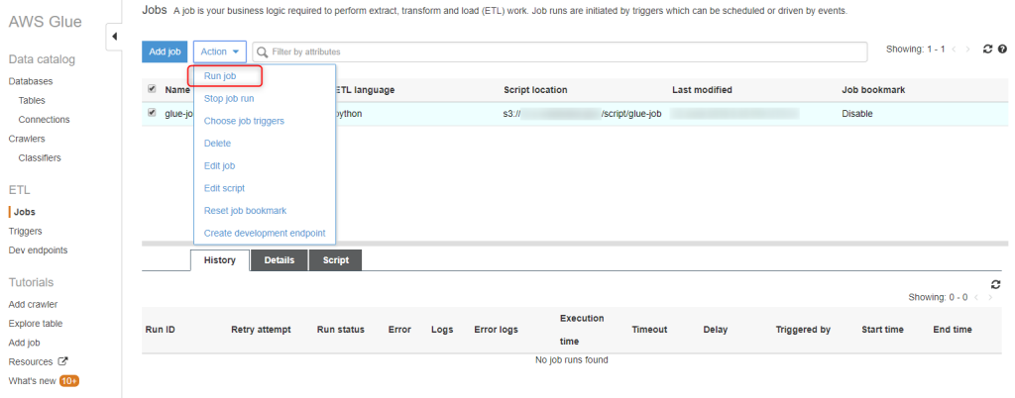Open Crawlers in sidebar
Image resolution: width=1015 pixels, height=398 pixels.
27,139
